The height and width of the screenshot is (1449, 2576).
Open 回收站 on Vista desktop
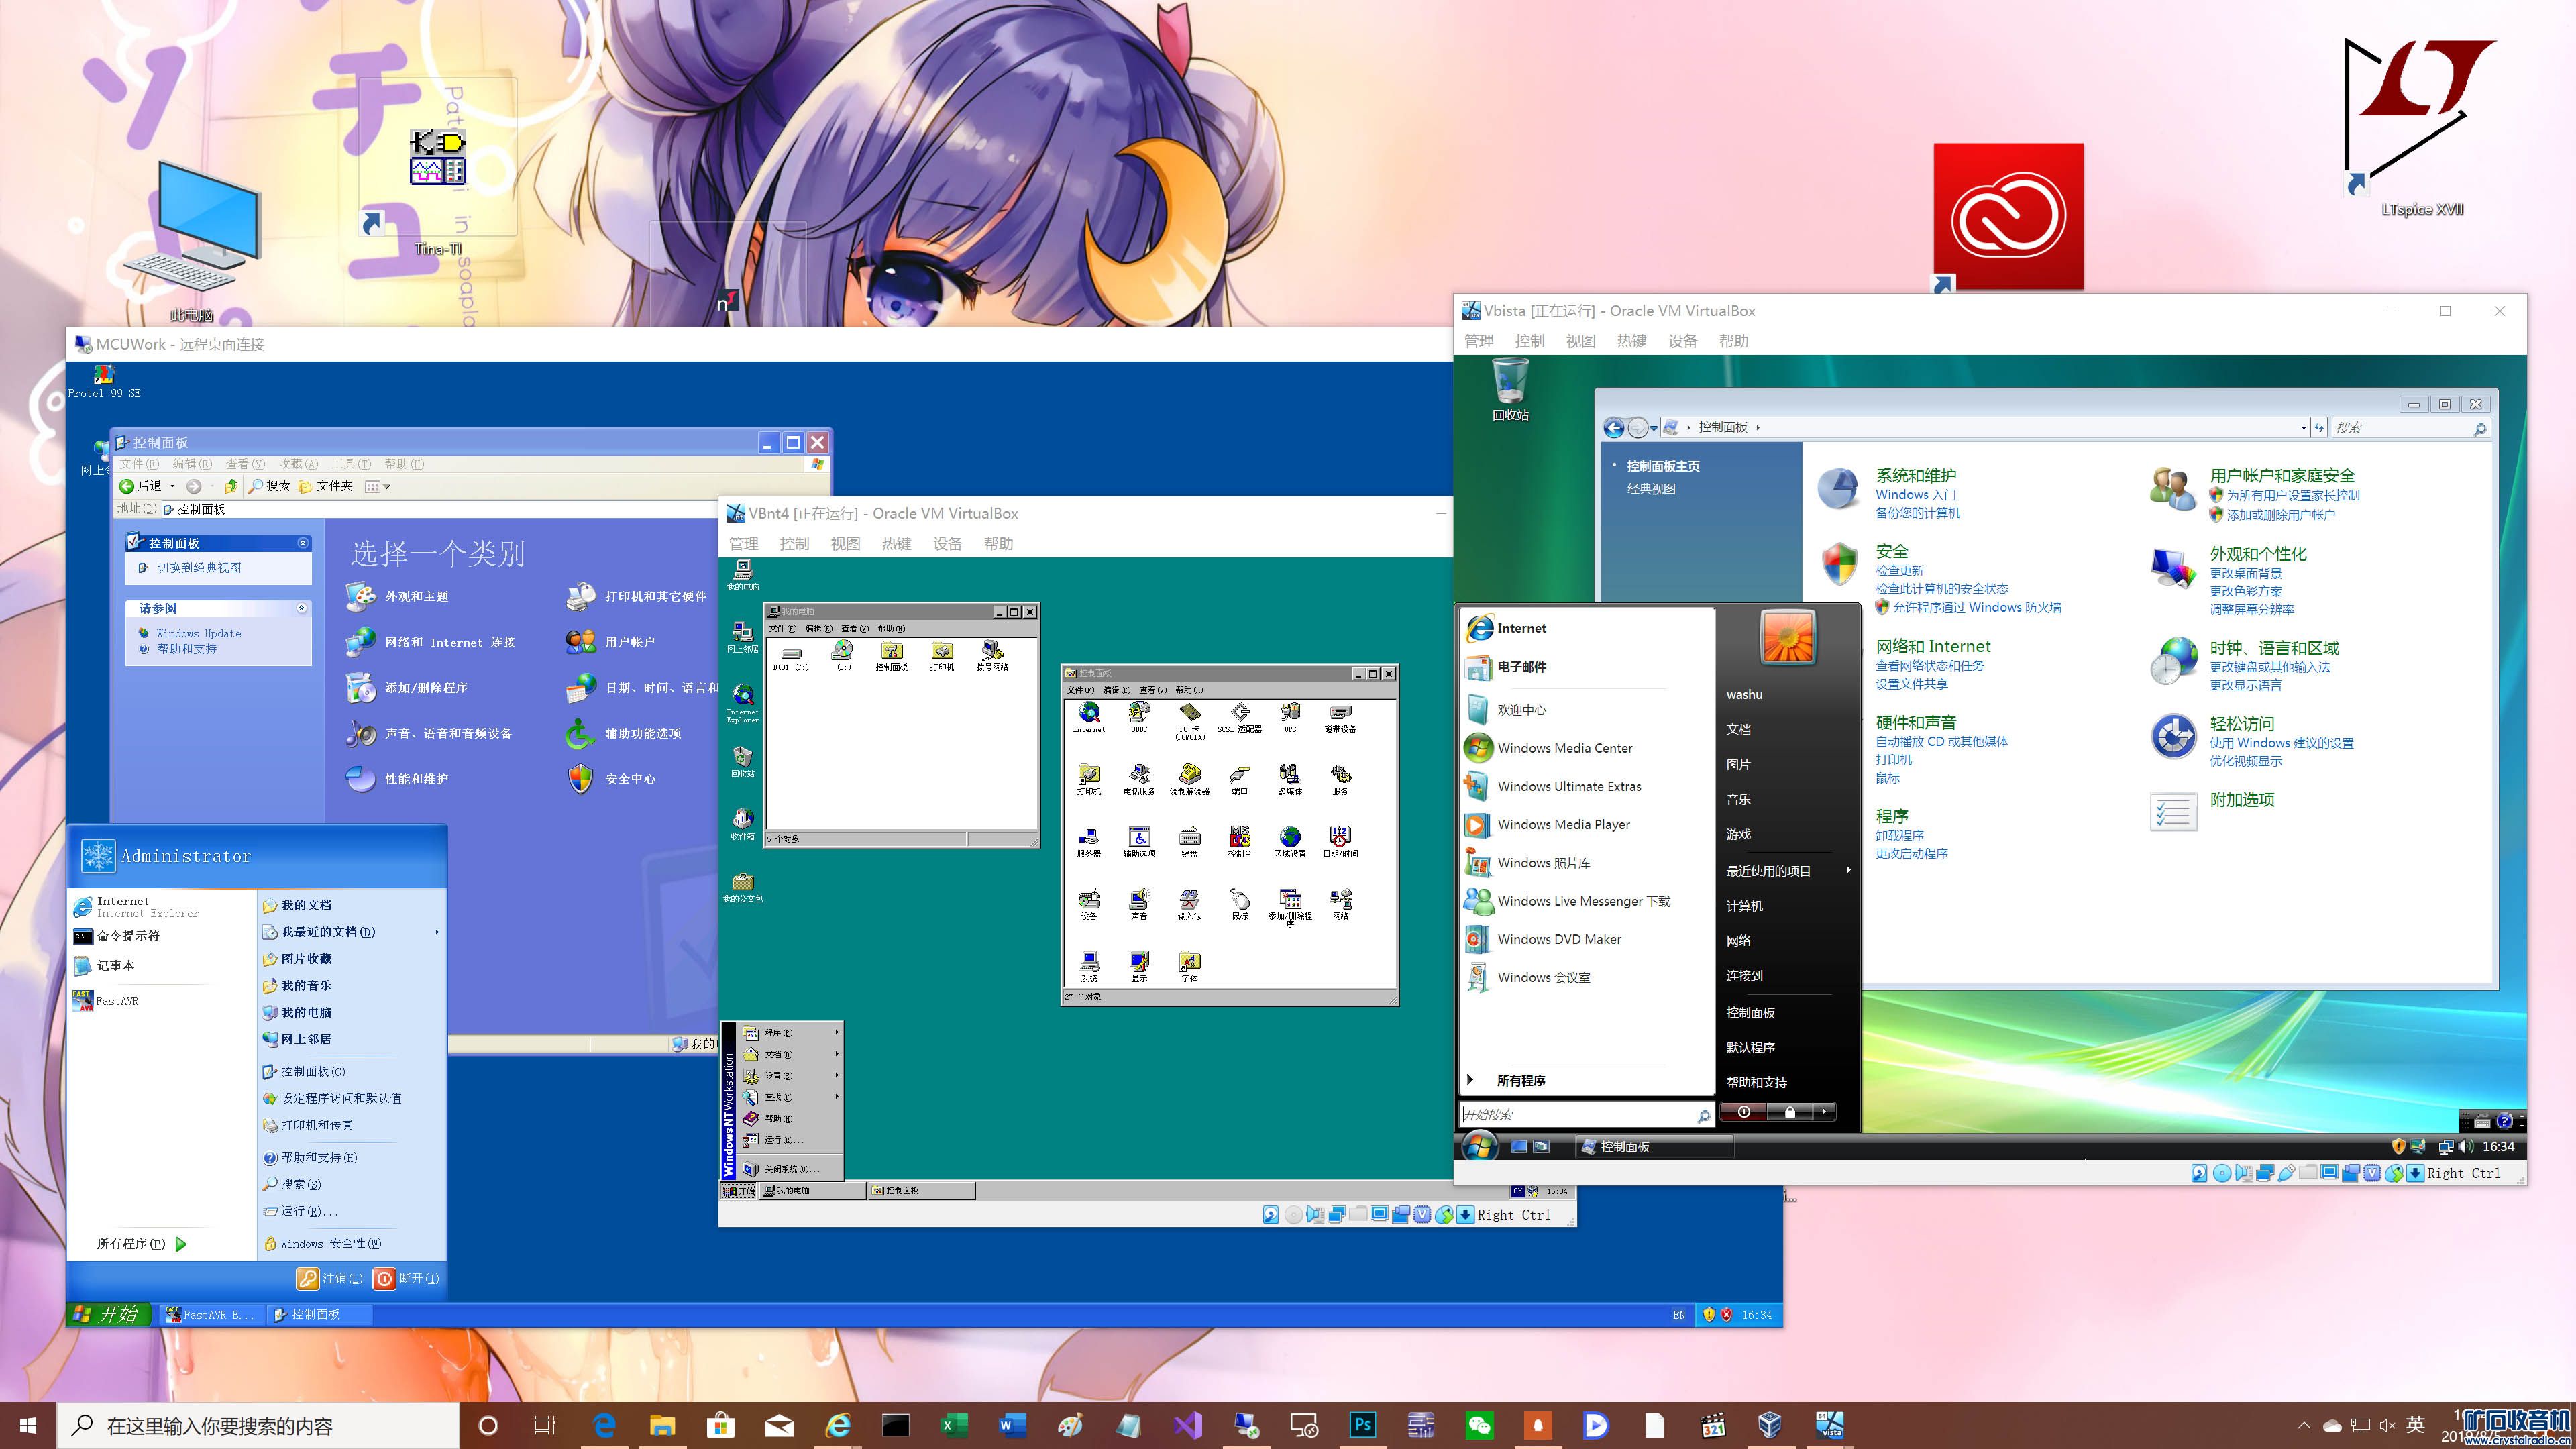point(1510,390)
